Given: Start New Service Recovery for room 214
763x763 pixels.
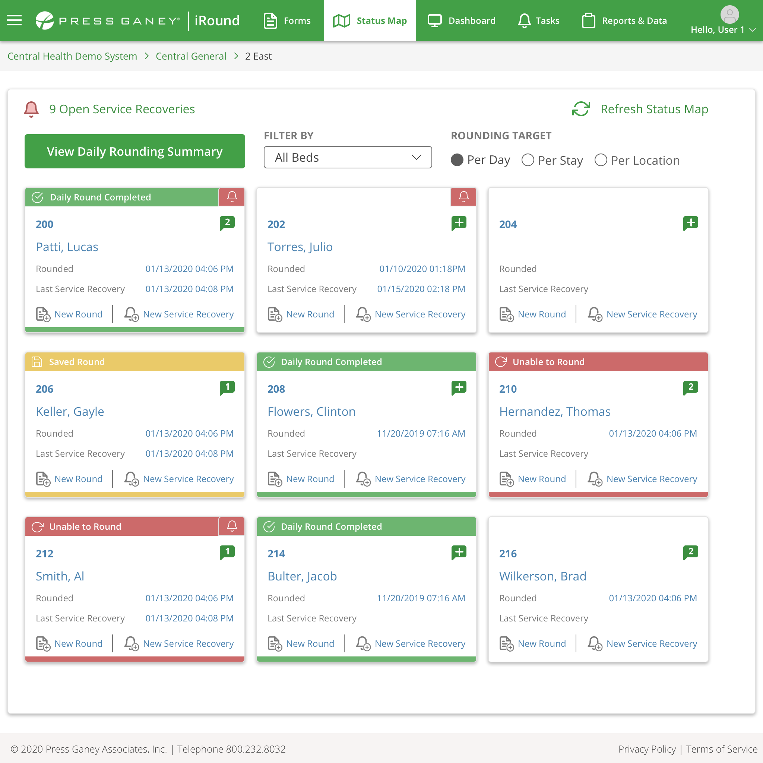Looking at the screenshot, I should (411, 644).
